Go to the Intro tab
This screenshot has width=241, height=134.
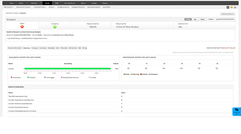12,3
